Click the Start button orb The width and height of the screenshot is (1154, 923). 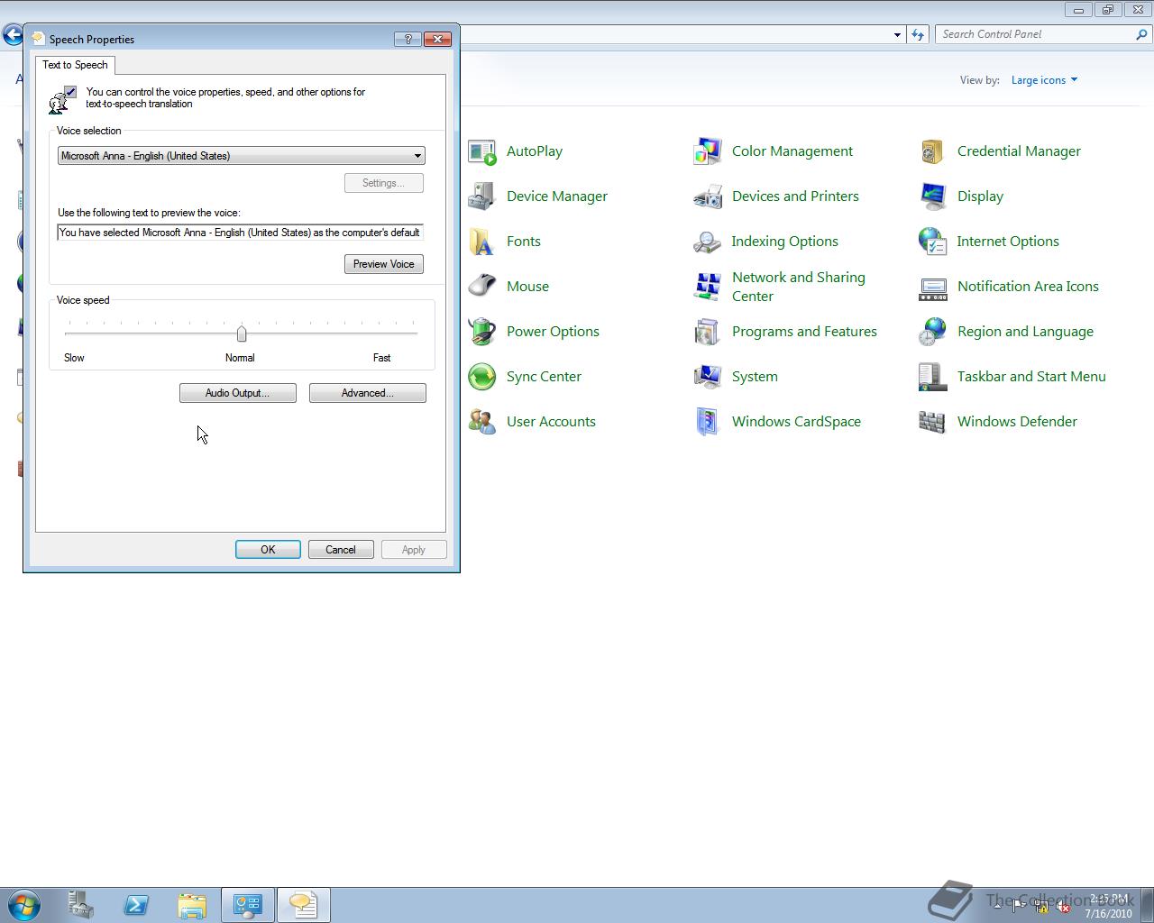click(24, 905)
